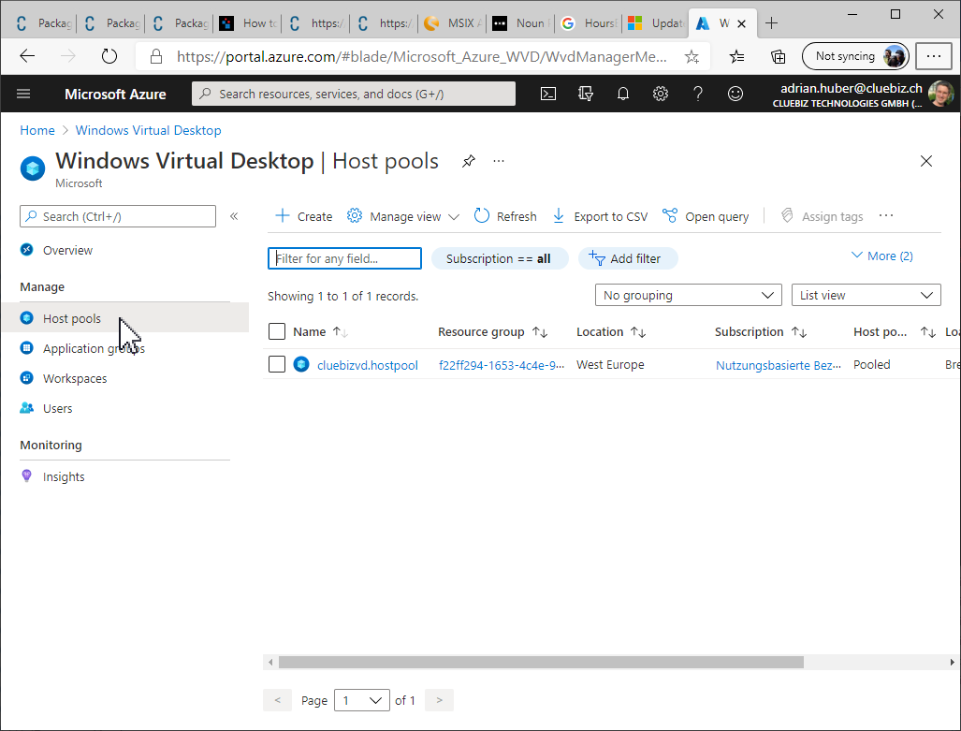Close the Host pools blade
Viewport: 961px width, 731px height.
pyautogui.click(x=926, y=161)
